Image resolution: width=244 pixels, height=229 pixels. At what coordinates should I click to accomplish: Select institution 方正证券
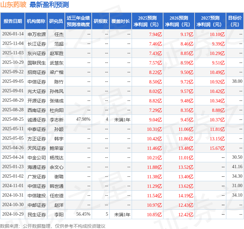point(37,138)
